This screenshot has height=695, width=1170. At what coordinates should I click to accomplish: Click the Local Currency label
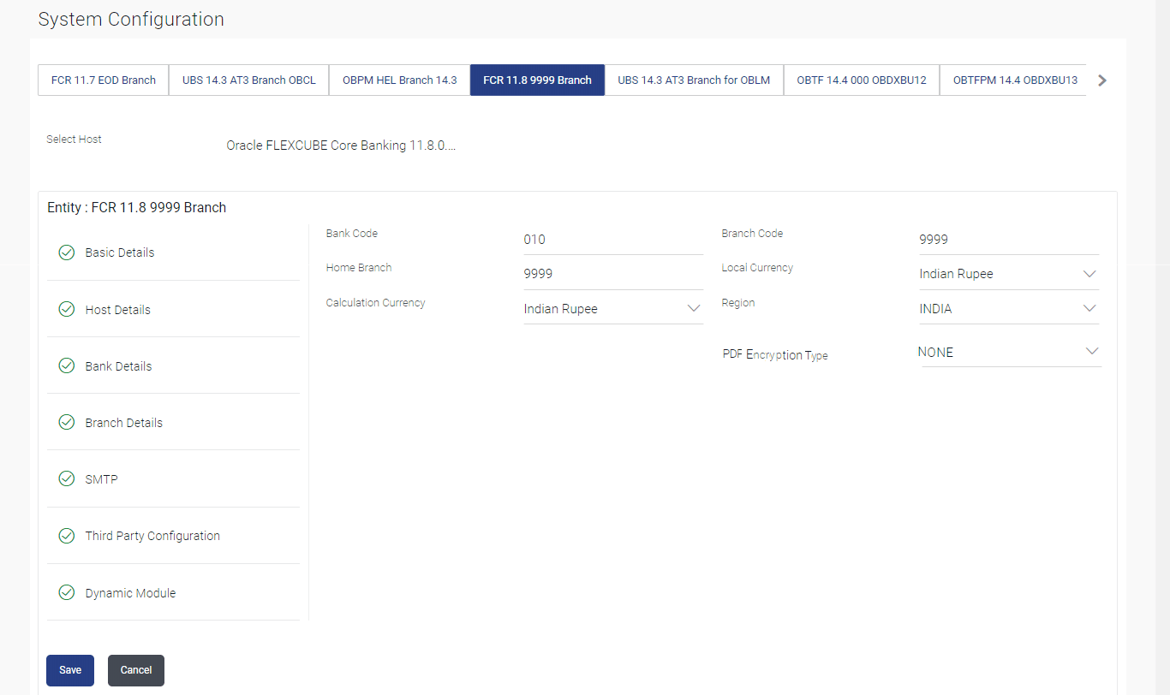[x=757, y=267]
